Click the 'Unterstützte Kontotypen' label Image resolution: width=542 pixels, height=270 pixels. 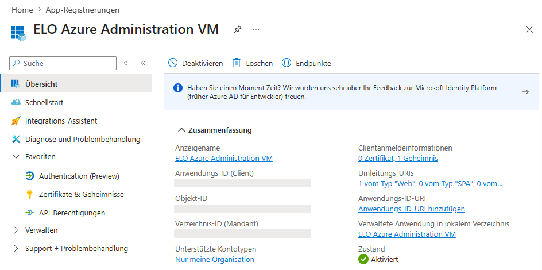pos(216,249)
